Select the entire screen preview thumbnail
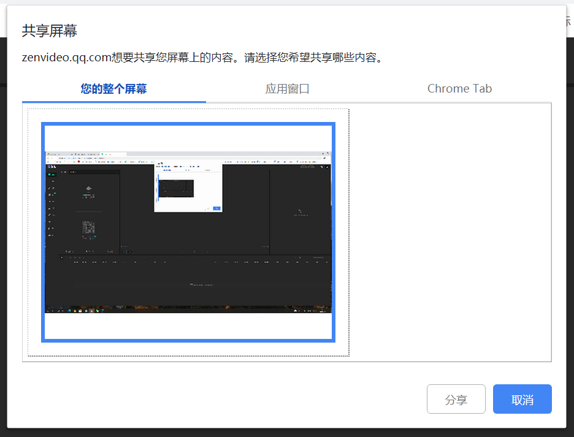 (188, 232)
